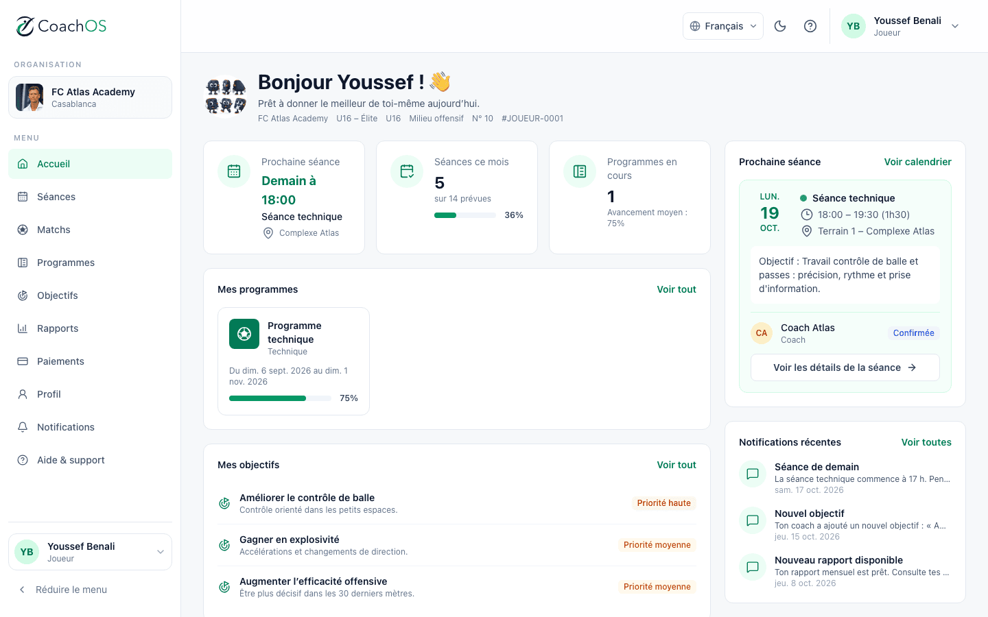Screen dimensions: 988x617
Task: Click the YB avatar in the header
Action: [854, 26]
